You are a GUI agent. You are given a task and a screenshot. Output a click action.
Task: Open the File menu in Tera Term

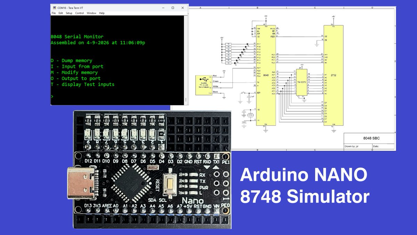point(54,13)
